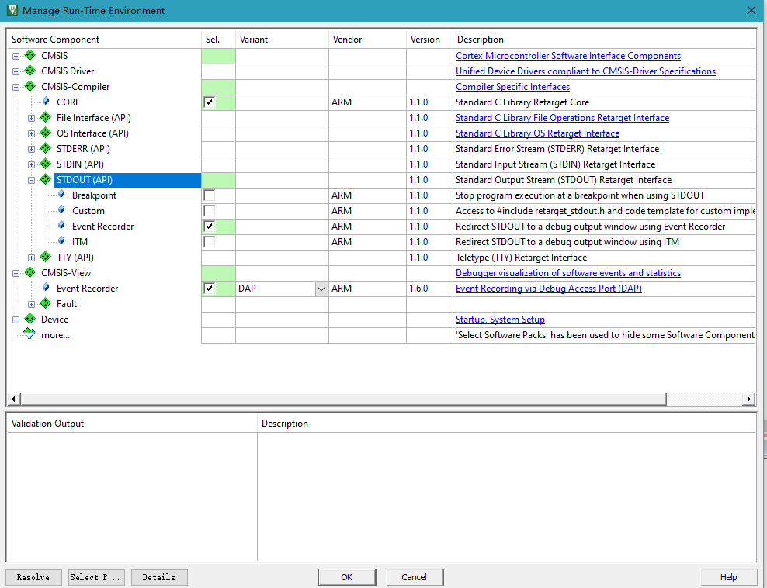Uncheck the CMSIS-Compiler CORE checkbox
767x588 pixels.
click(209, 102)
